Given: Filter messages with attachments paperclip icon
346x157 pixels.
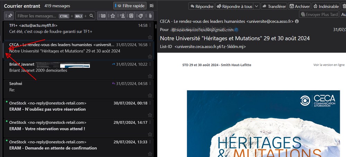Looking at the screenshot, I should point(150,16).
